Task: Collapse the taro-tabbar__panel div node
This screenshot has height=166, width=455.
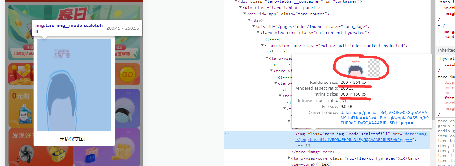Action: tap(240, 8)
